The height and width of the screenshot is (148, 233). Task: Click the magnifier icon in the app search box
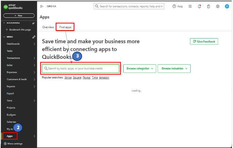(x=46, y=68)
